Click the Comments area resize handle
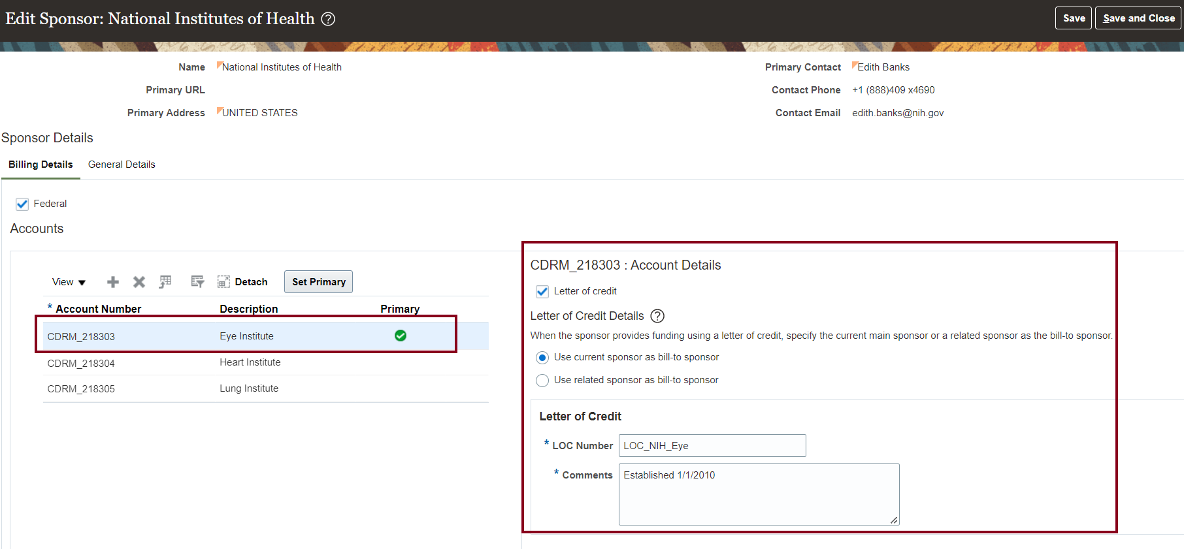 pos(894,520)
